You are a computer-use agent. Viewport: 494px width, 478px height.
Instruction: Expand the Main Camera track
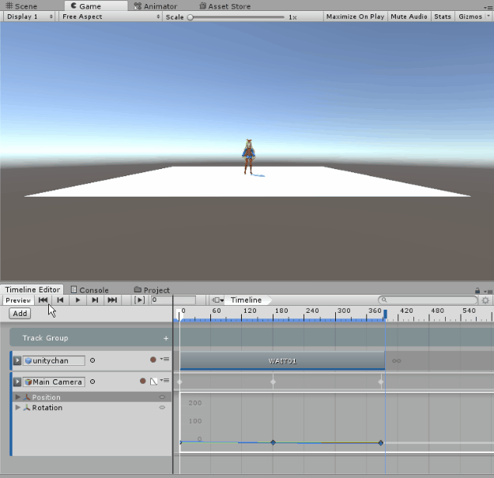[17, 382]
